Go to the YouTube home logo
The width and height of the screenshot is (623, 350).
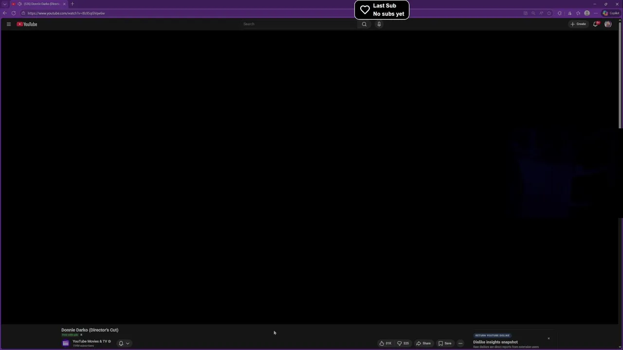pos(27,24)
